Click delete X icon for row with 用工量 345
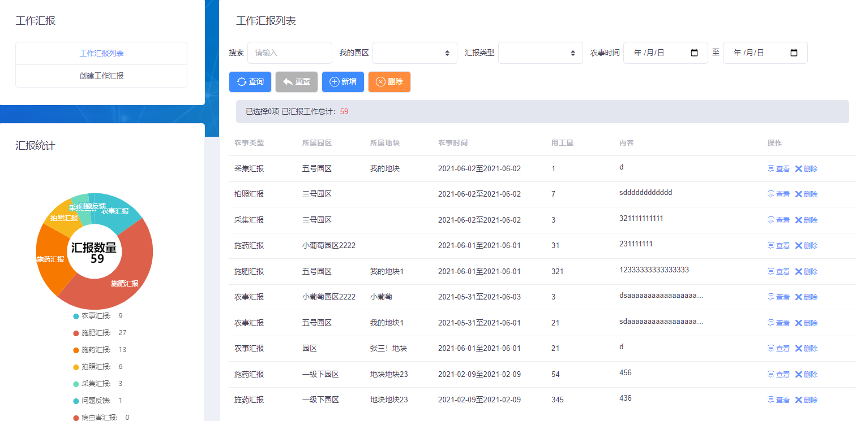The height and width of the screenshot is (421, 865). tap(799, 400)
